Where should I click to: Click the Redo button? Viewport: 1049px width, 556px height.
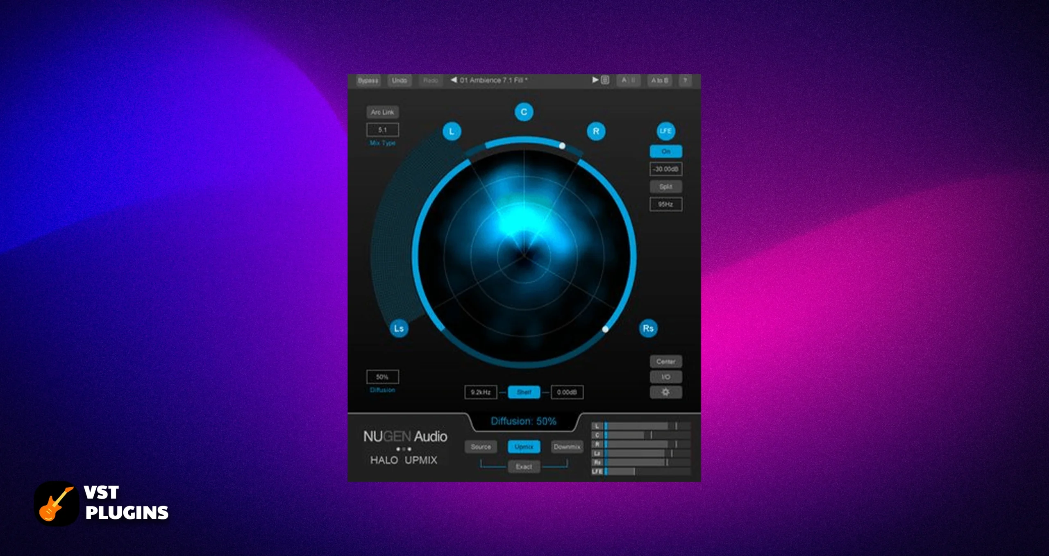[x=430, y=80]
